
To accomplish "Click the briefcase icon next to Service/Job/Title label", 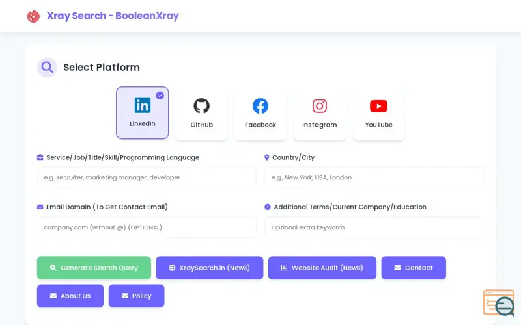I will pos(40,157).
